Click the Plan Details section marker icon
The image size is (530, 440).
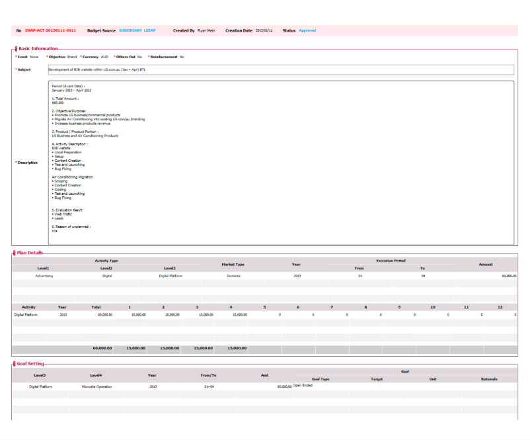pos(14,253)
